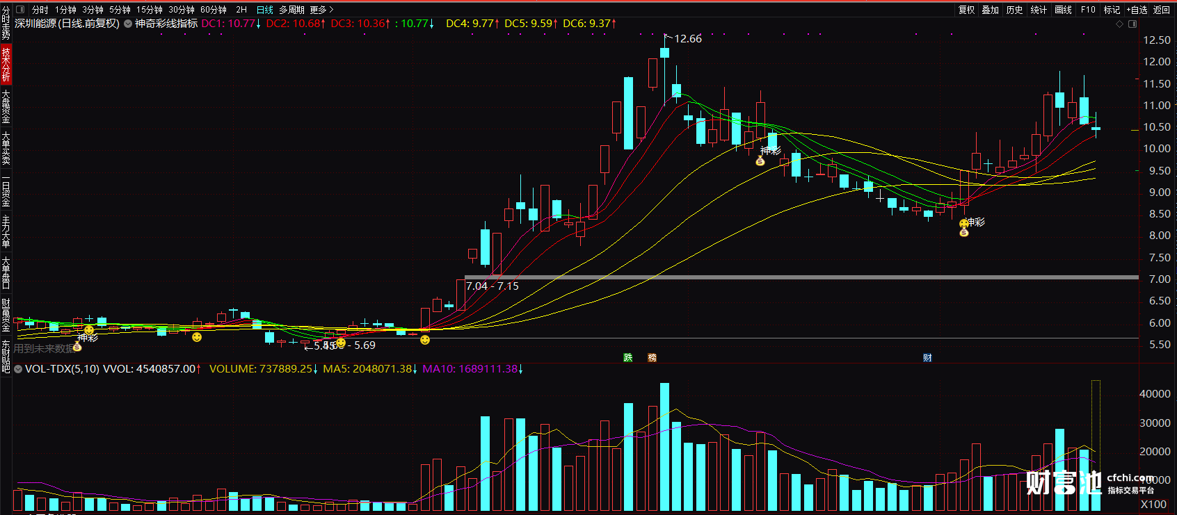Click the 12.66 high price label
The image size is (1177, 515).
pyautogui.click(x=688, y=39)
